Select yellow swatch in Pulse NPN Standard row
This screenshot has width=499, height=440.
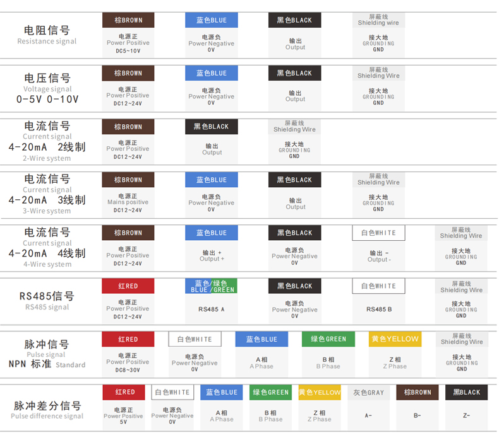[395, 339]
